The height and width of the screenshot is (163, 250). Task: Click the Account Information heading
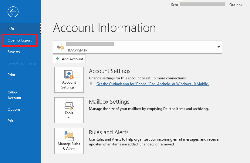point(104,28)
